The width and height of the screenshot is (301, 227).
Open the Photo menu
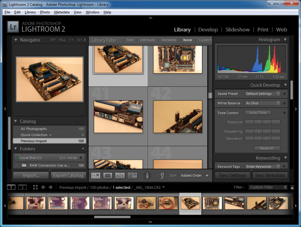click(x=45, y=12)
